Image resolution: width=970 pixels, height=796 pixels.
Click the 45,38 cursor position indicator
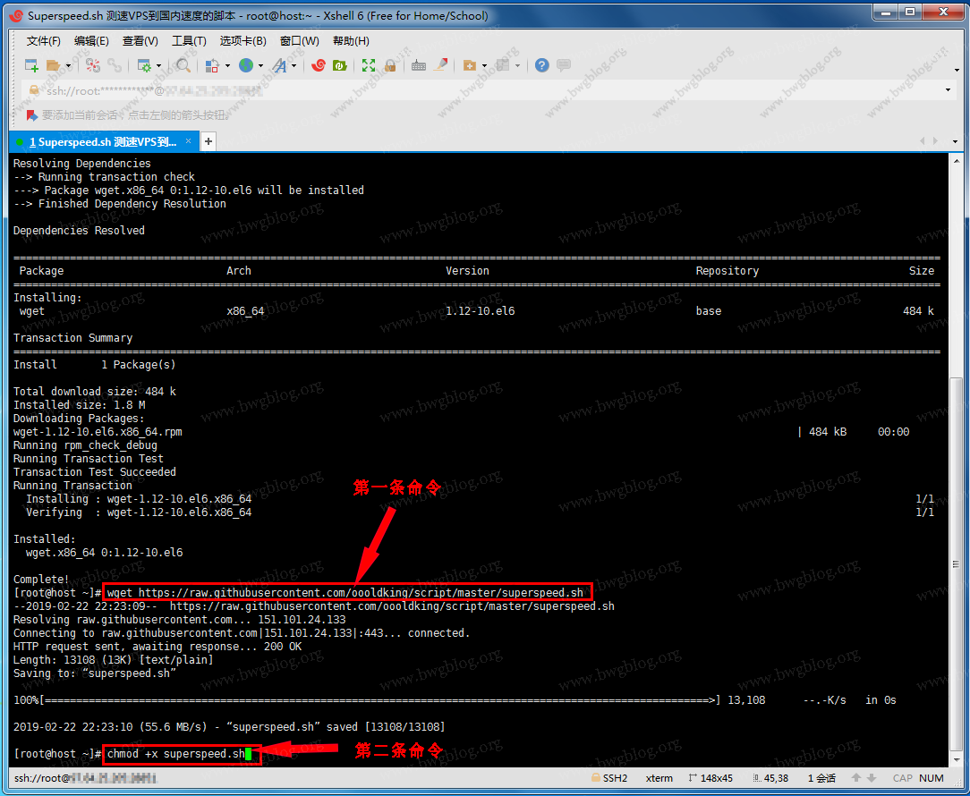coord(770,778)
